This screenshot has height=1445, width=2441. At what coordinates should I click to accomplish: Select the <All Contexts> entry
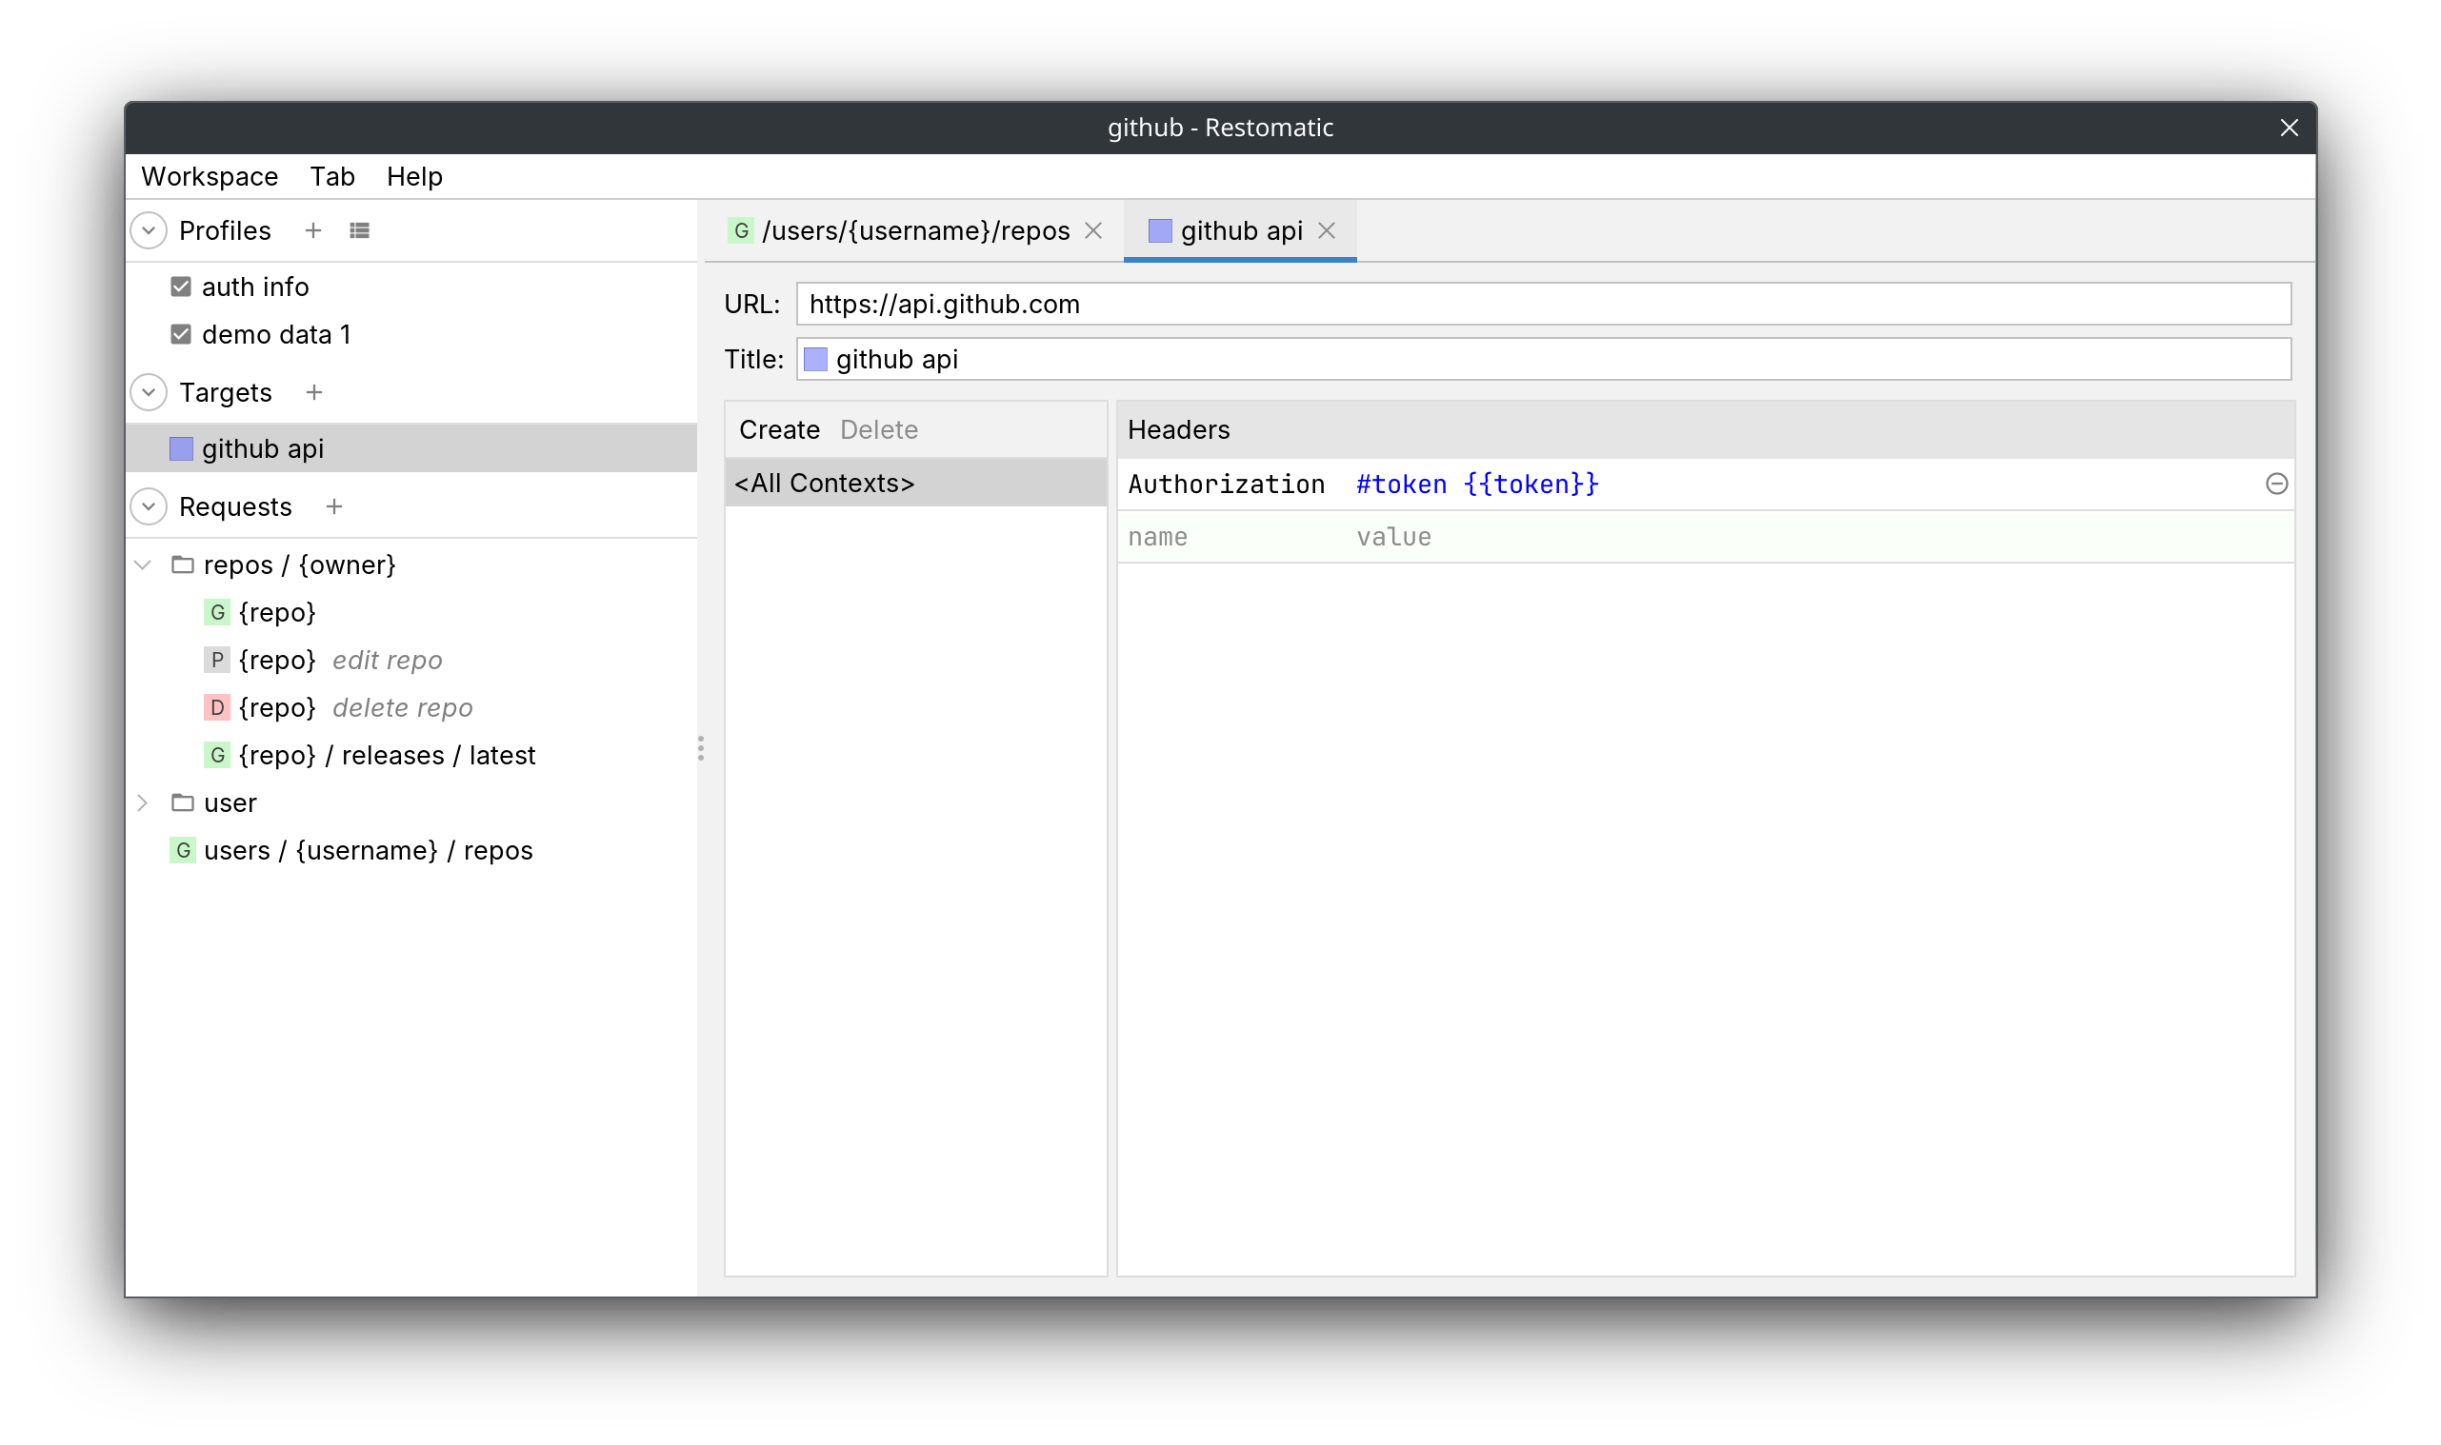(x=915, y=483)
